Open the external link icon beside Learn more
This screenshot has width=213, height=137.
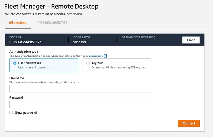(x=105, y=56)
